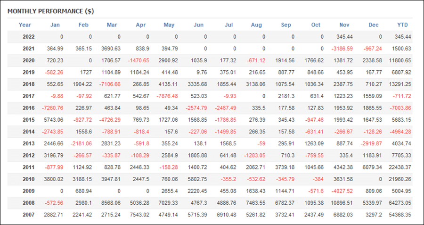Click the Monthly Performance ($) heading

click(50, 11)
